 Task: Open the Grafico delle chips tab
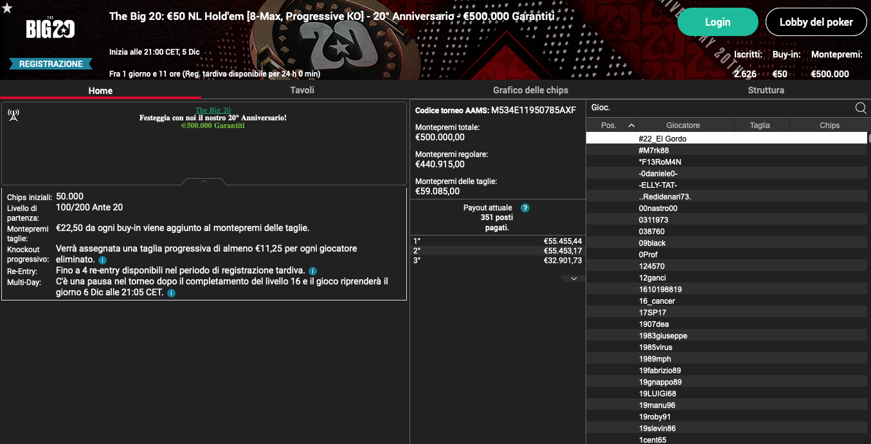point(530,90)
